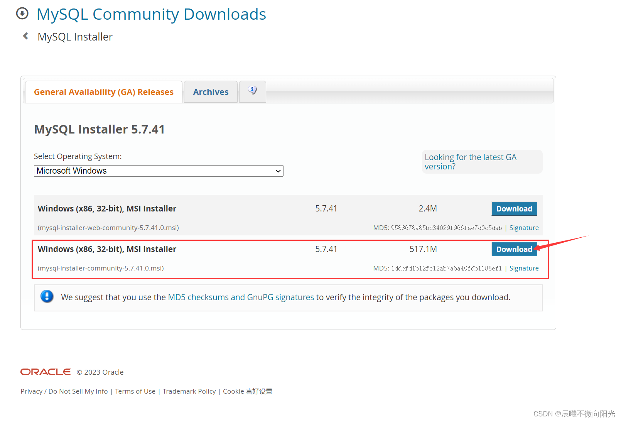
Task: Click the back arrow next to MySQL Installer
Action: coord(26,36)
